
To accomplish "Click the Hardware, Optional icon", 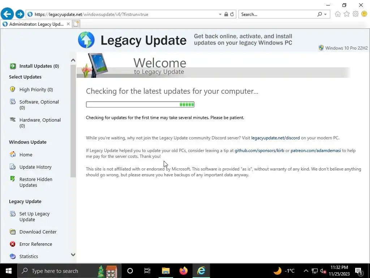I will point(13,119).
